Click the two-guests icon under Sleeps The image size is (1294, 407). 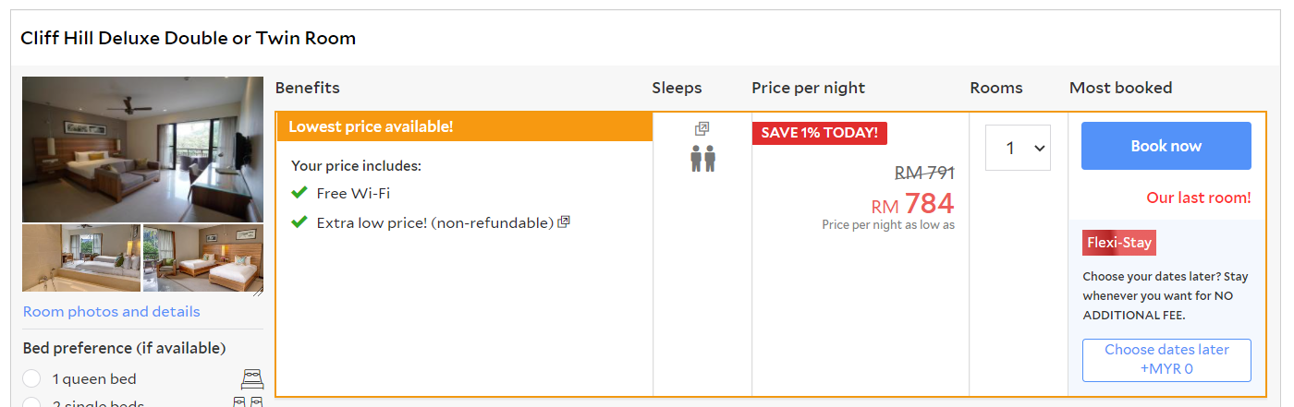point(702,159)
